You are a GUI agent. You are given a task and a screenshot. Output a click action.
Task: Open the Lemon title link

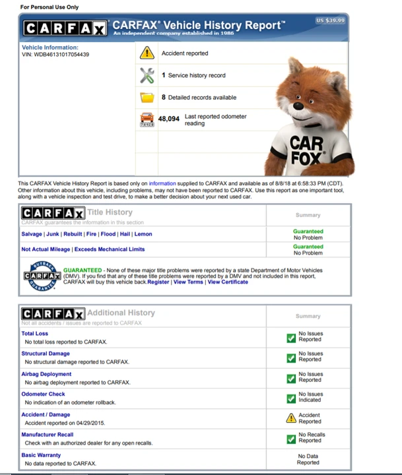pyautogui.click(x=143, y=234)
